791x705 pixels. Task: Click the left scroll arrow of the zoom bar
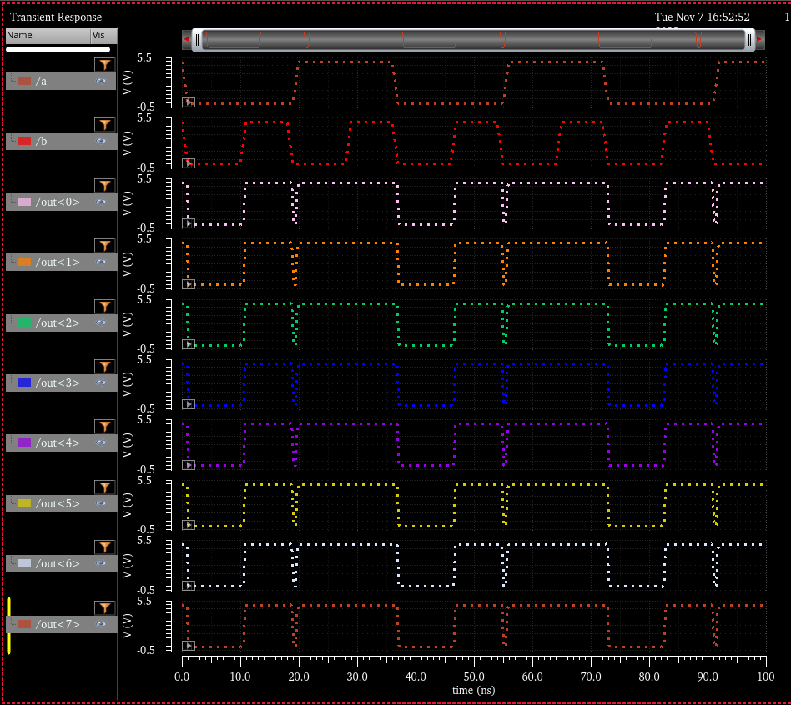click(186, 39)
